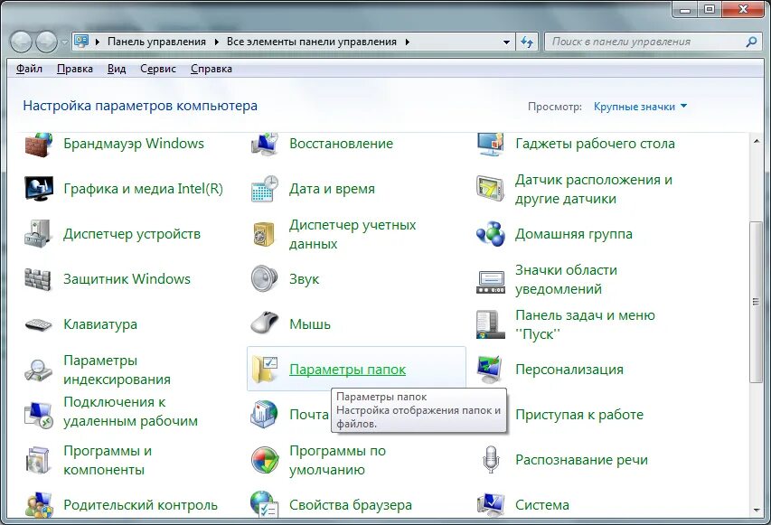Open the Персонализация link
This screenshot has height=525, width=771.
point(569,370)
